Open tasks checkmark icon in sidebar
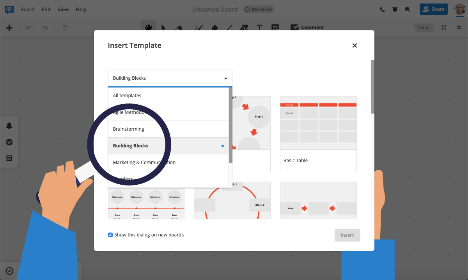The width and height of the screenshot is (468, 280). tap(9, 142)
